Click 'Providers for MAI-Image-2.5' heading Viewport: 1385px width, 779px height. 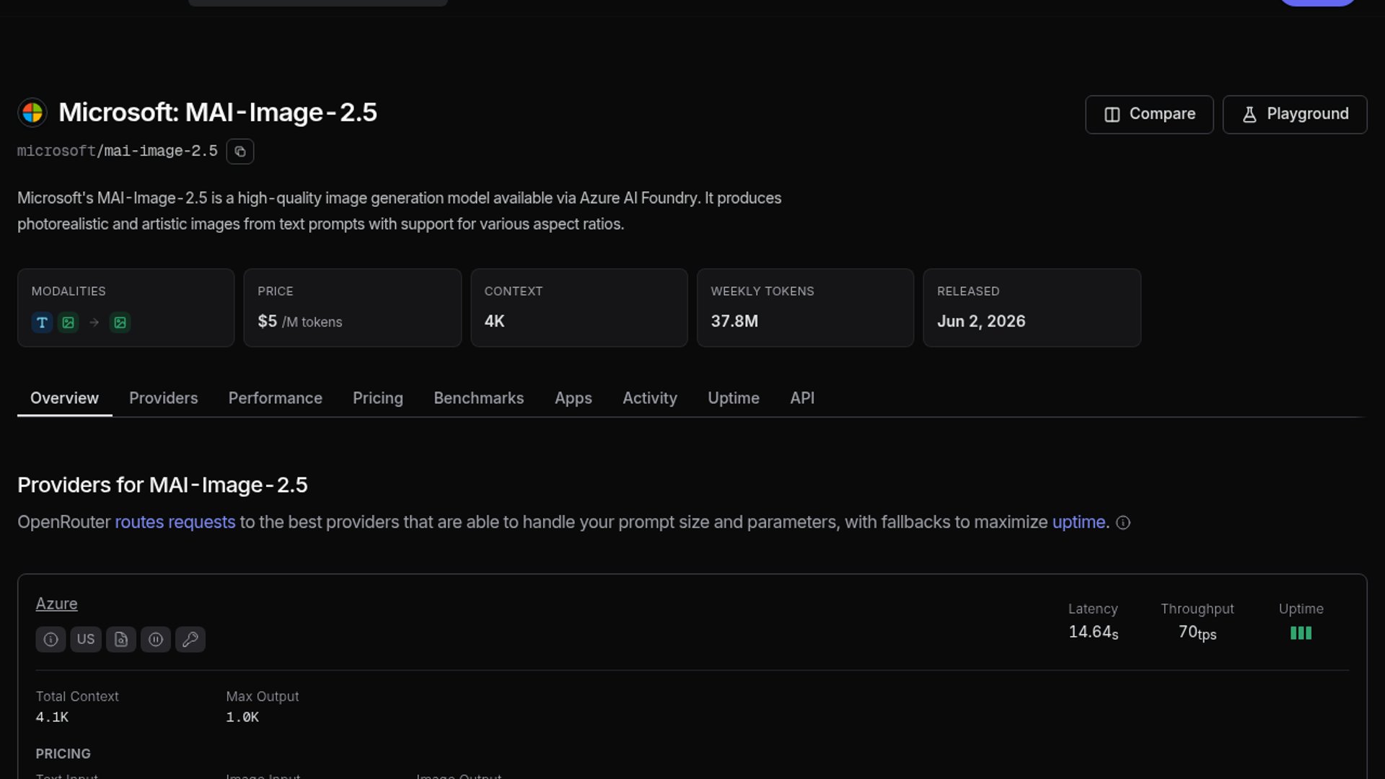pyautogui.click(x=162, y=485)
